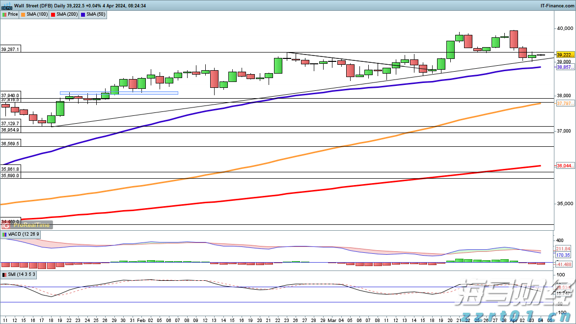
Task: Click the Price legend color icon
Action: tap(4, 15)
